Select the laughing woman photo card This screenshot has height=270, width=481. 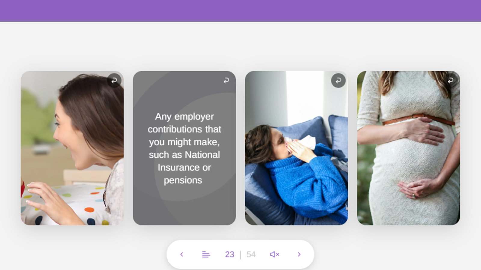(x=72, y=148)
